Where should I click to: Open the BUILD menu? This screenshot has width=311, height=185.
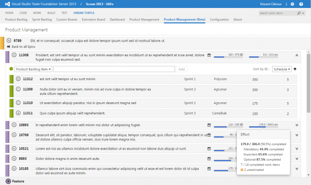[x=51, y=13]
